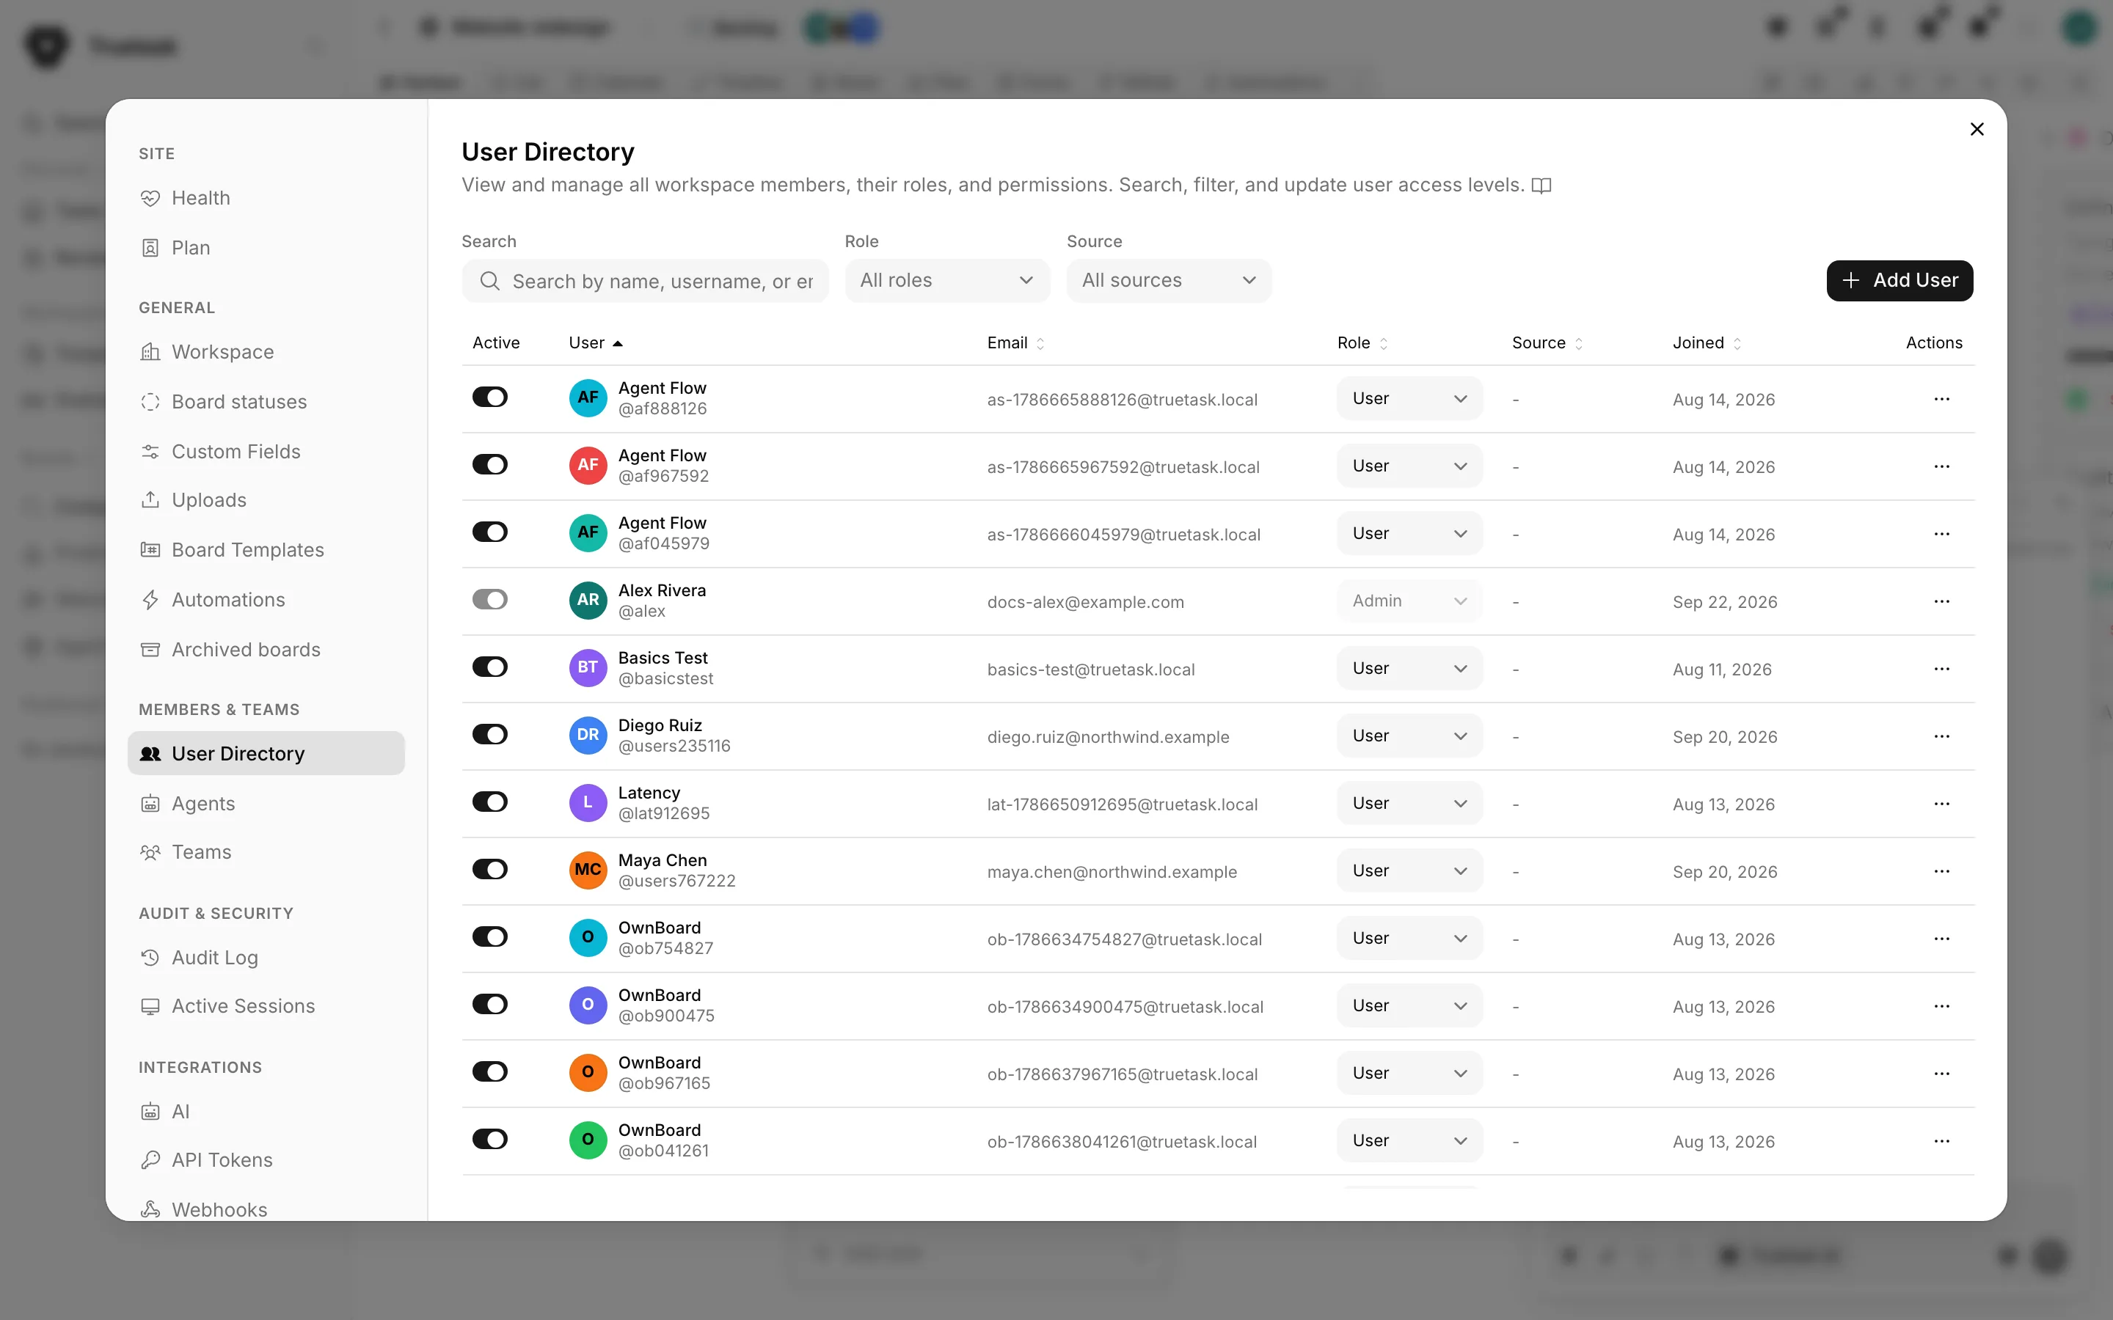2113x1320 pixels.
Task: Deactivate Agent Flow @af888126 toggle
Action: [490, 397]
